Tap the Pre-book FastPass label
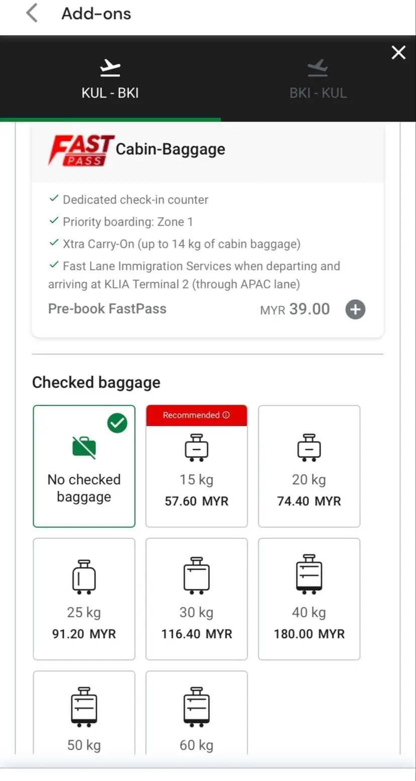Viewport: 416px width, 781px height. point(107,309)
